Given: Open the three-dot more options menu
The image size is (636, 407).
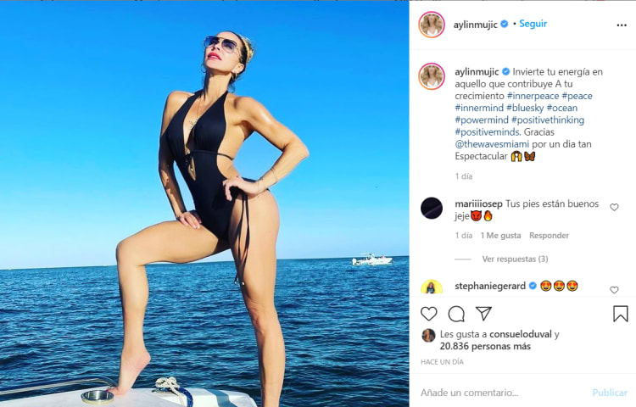Looking at the screenshot, I should click(x=622, y=25).
